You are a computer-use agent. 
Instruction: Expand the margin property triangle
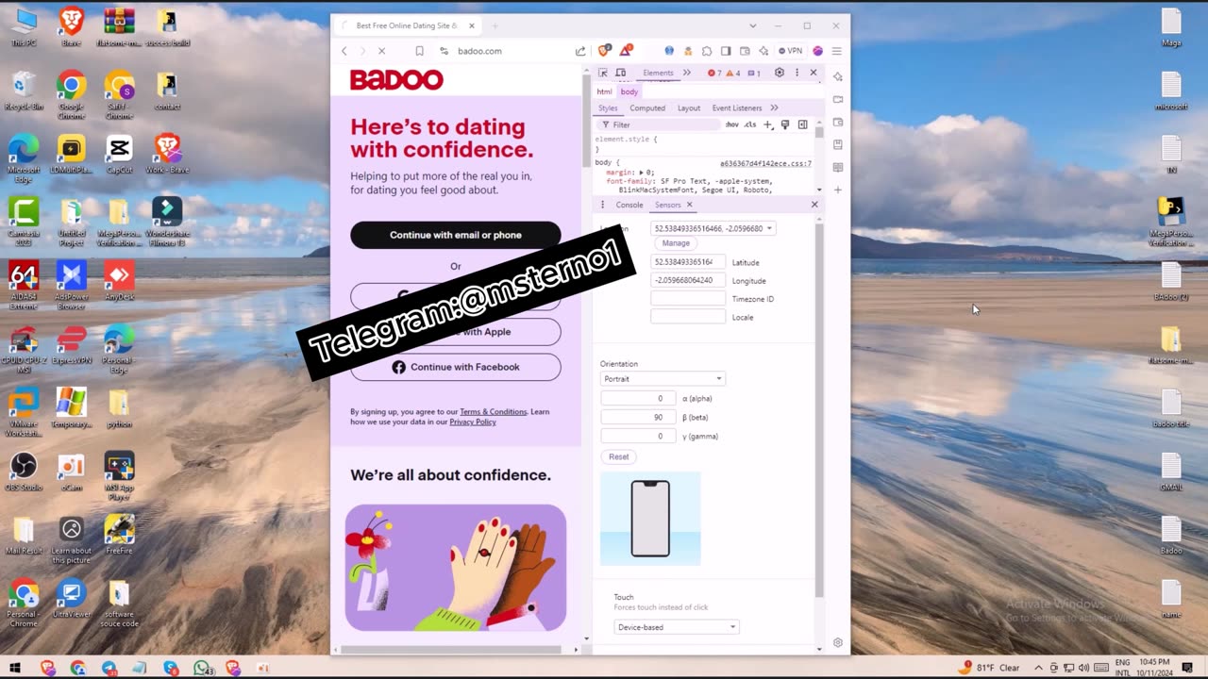[642, 173]
